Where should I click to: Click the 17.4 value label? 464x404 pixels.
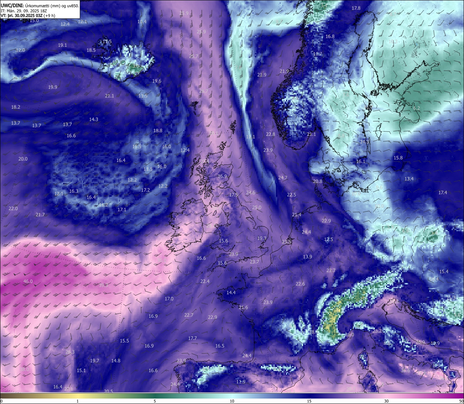(443, 193)
